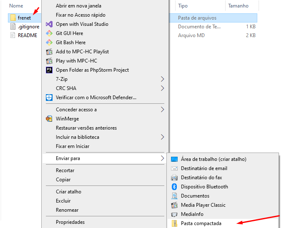This screenshot has width=304, height=228.
Task: Sort files by the Nome column header
Action: pos(16,6)
